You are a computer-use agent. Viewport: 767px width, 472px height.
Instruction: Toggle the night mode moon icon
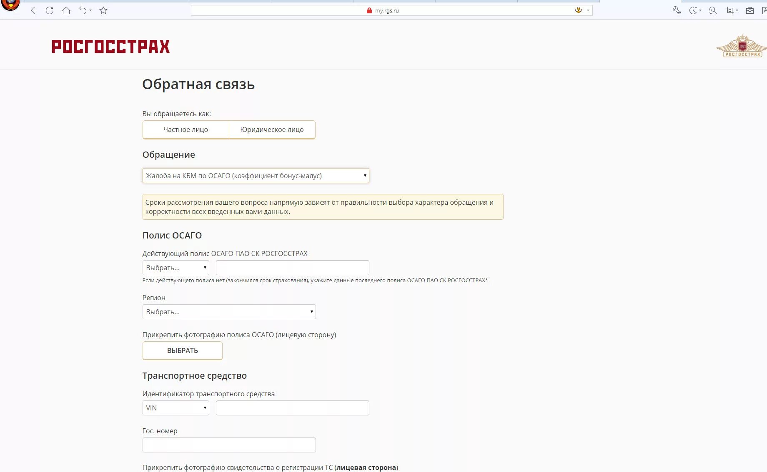(x=693, y=10)
